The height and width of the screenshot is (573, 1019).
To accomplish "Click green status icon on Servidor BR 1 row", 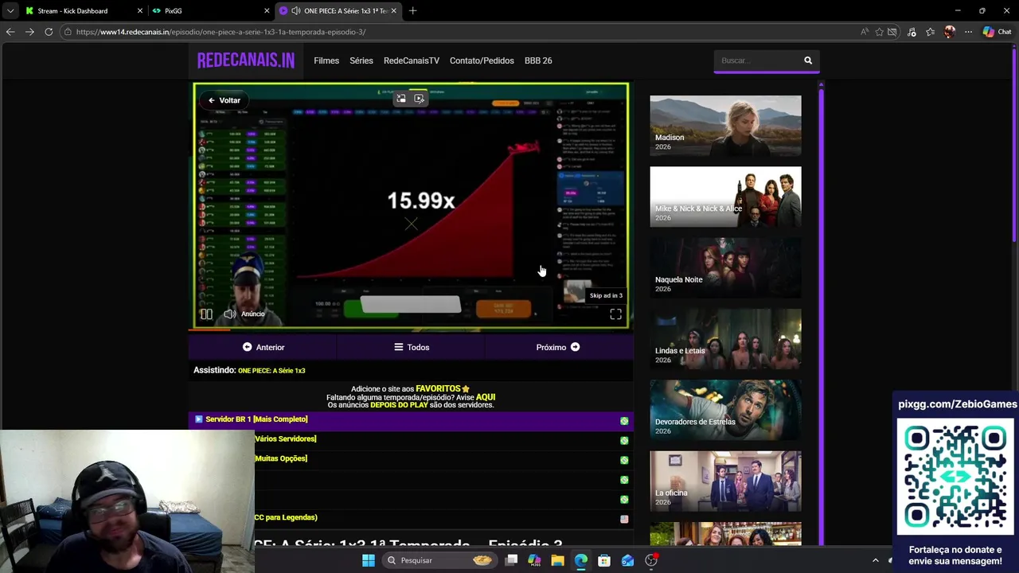I will click(624, 420).
